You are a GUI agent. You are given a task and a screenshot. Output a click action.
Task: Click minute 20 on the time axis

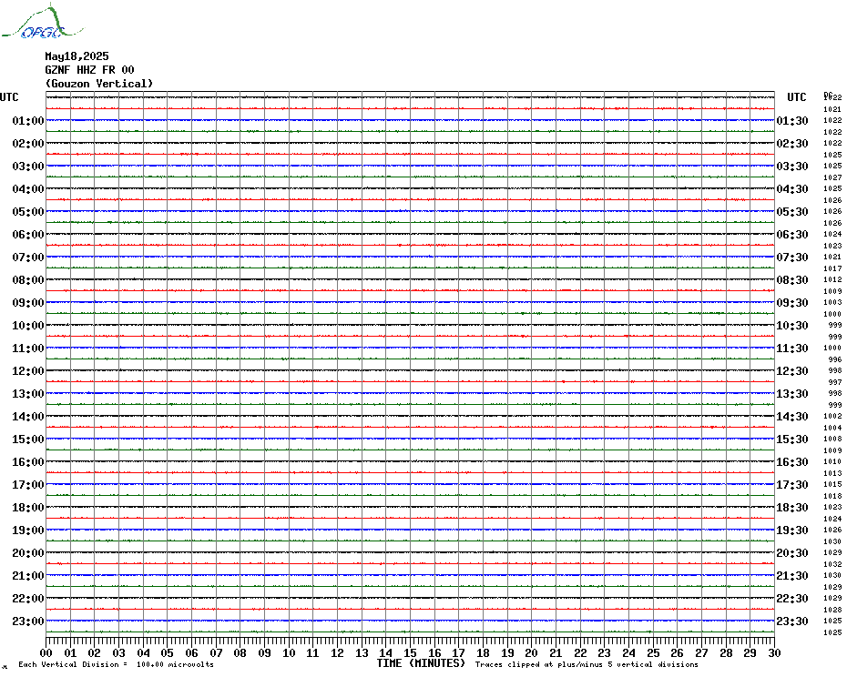(532, 652)
